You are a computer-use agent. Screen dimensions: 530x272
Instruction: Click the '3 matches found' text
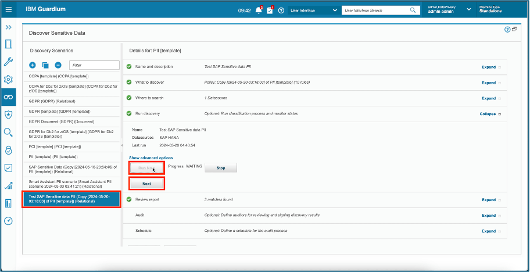(x=219, y=200)
